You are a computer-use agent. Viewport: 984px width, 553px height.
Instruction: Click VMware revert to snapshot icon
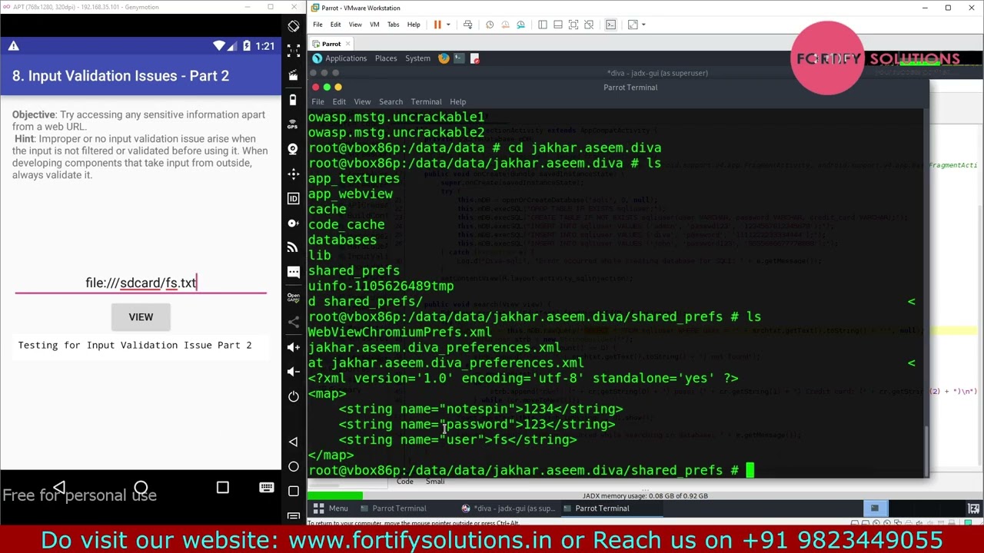[x=505, y=25]
